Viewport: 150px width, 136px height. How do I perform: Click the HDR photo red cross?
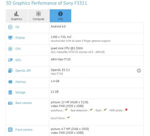pyautogui.click(x=126, y=110)
